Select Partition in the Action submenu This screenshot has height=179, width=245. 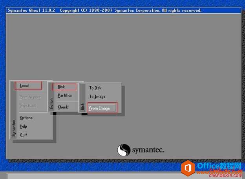coord(65,95)
